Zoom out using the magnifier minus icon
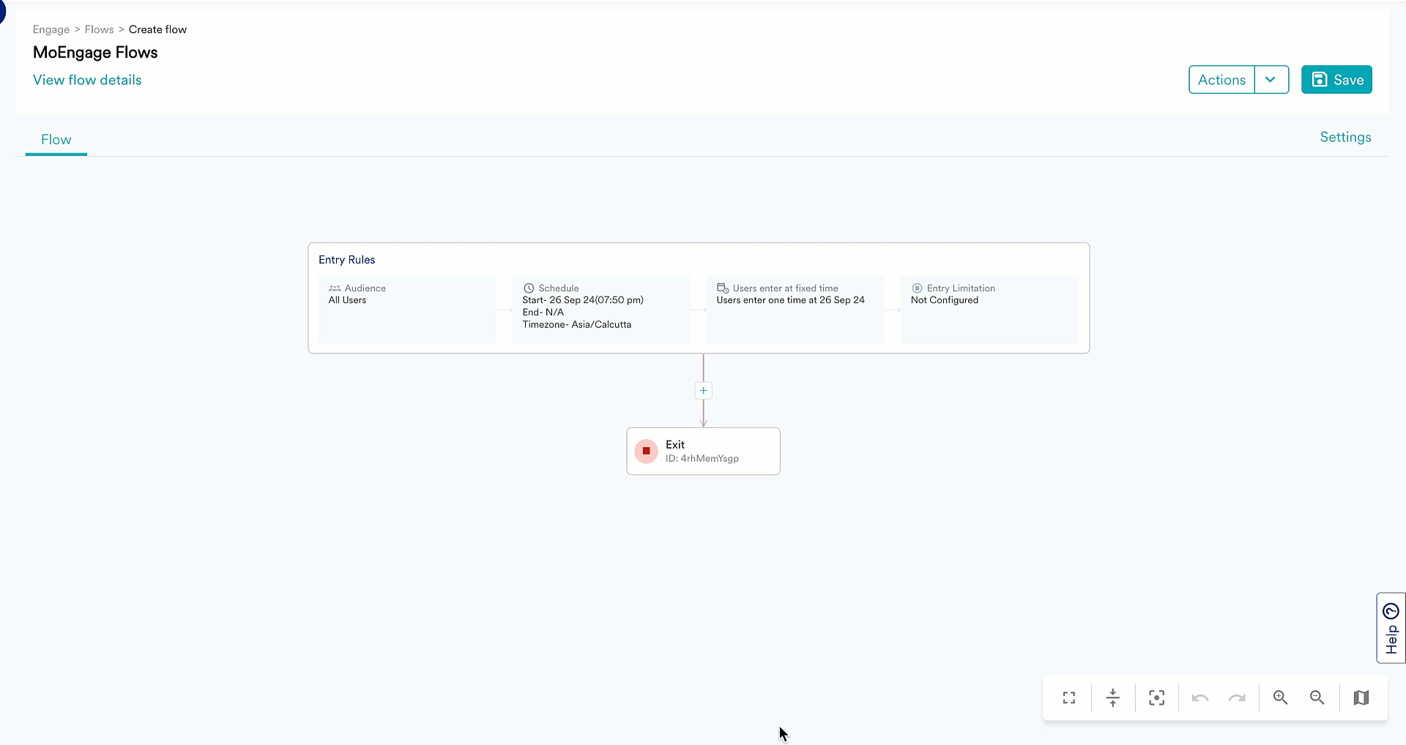This screenshot has height=745, width=1406. 1317,697
